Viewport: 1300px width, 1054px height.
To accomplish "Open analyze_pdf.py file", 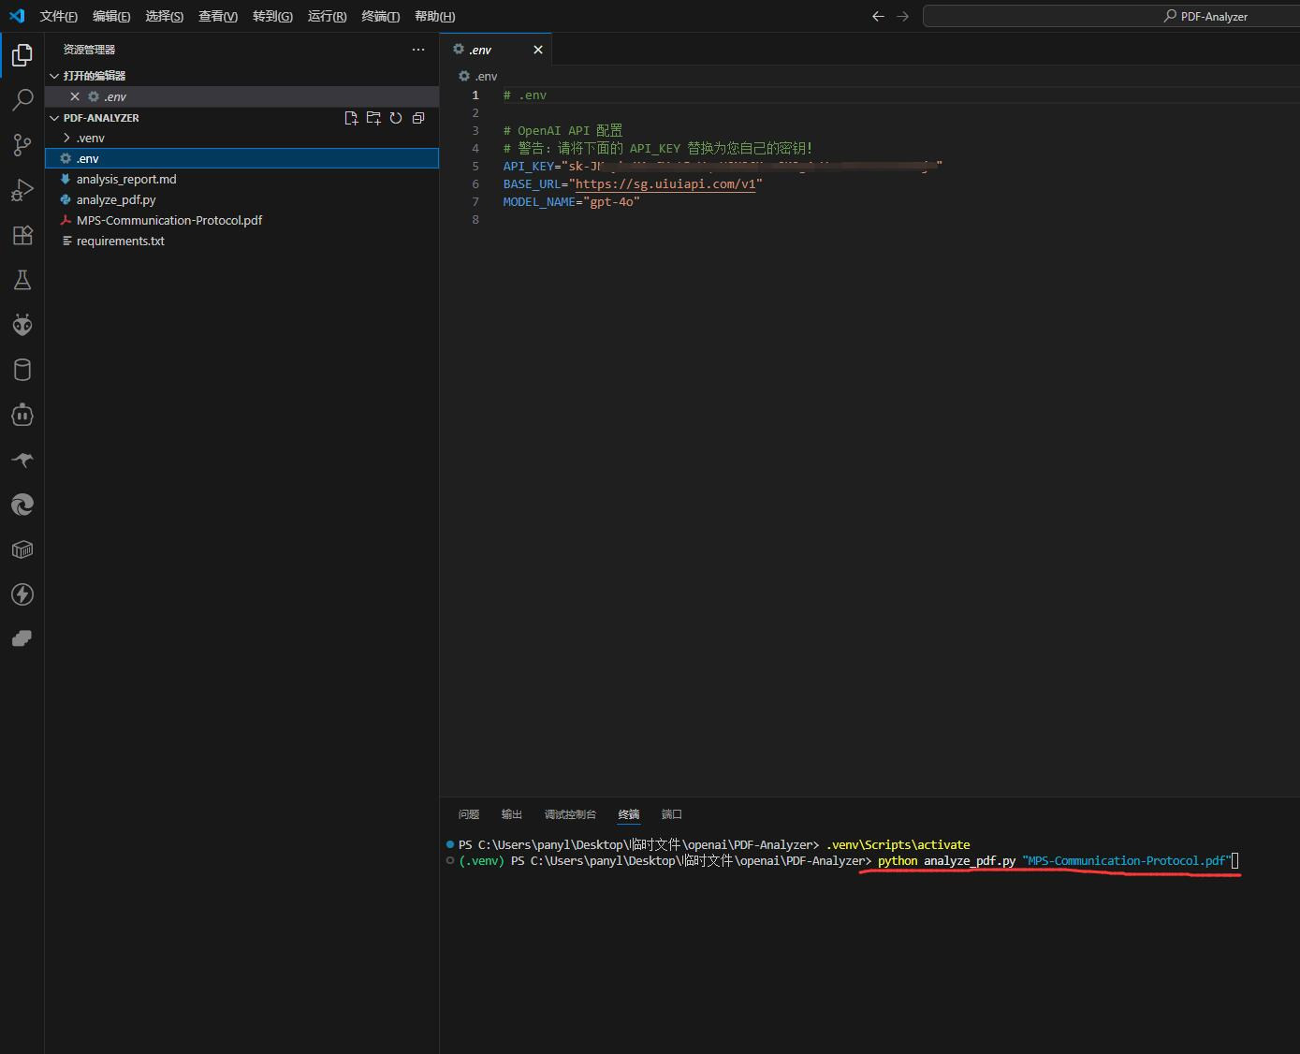I will (x=241, y=199).
